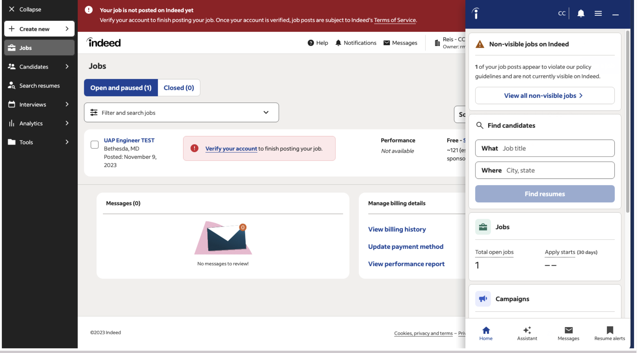Expand the Tools submenu chevron
Screen dimensions: 640x353
[67, 142]
